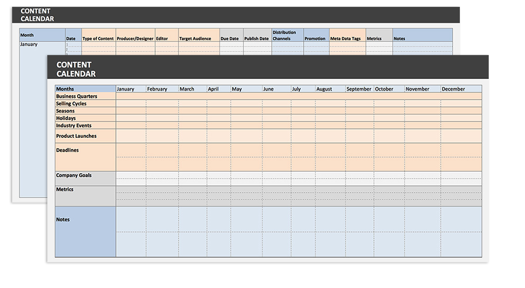Select the Holidays row label

(x=86, y=118)
